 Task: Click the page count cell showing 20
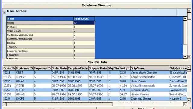(84, 23)
